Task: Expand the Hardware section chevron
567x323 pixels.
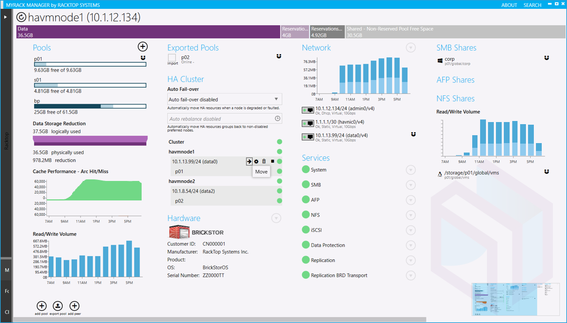Action: [276, 218]
